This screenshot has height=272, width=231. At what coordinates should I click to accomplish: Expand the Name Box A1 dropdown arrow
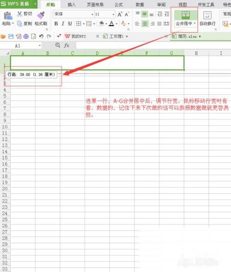[x=40, y=46]
